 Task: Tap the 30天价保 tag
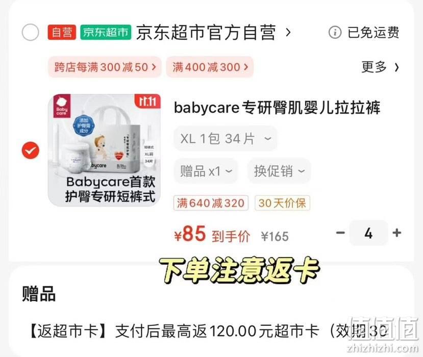[282, 203]
